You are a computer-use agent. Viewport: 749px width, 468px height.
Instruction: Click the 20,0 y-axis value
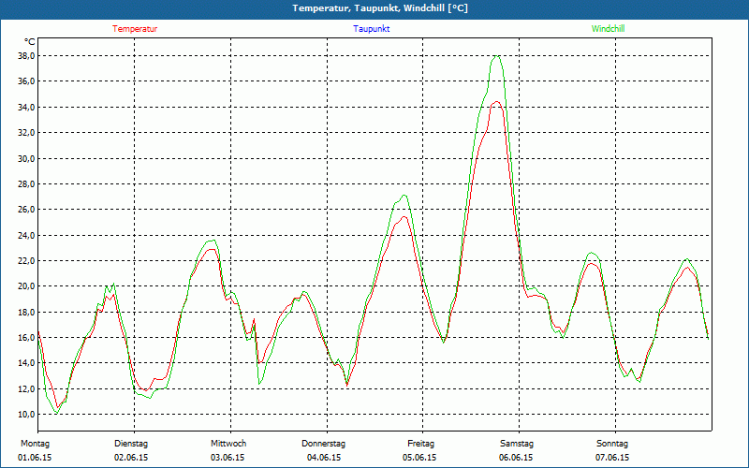coord(27,286)
